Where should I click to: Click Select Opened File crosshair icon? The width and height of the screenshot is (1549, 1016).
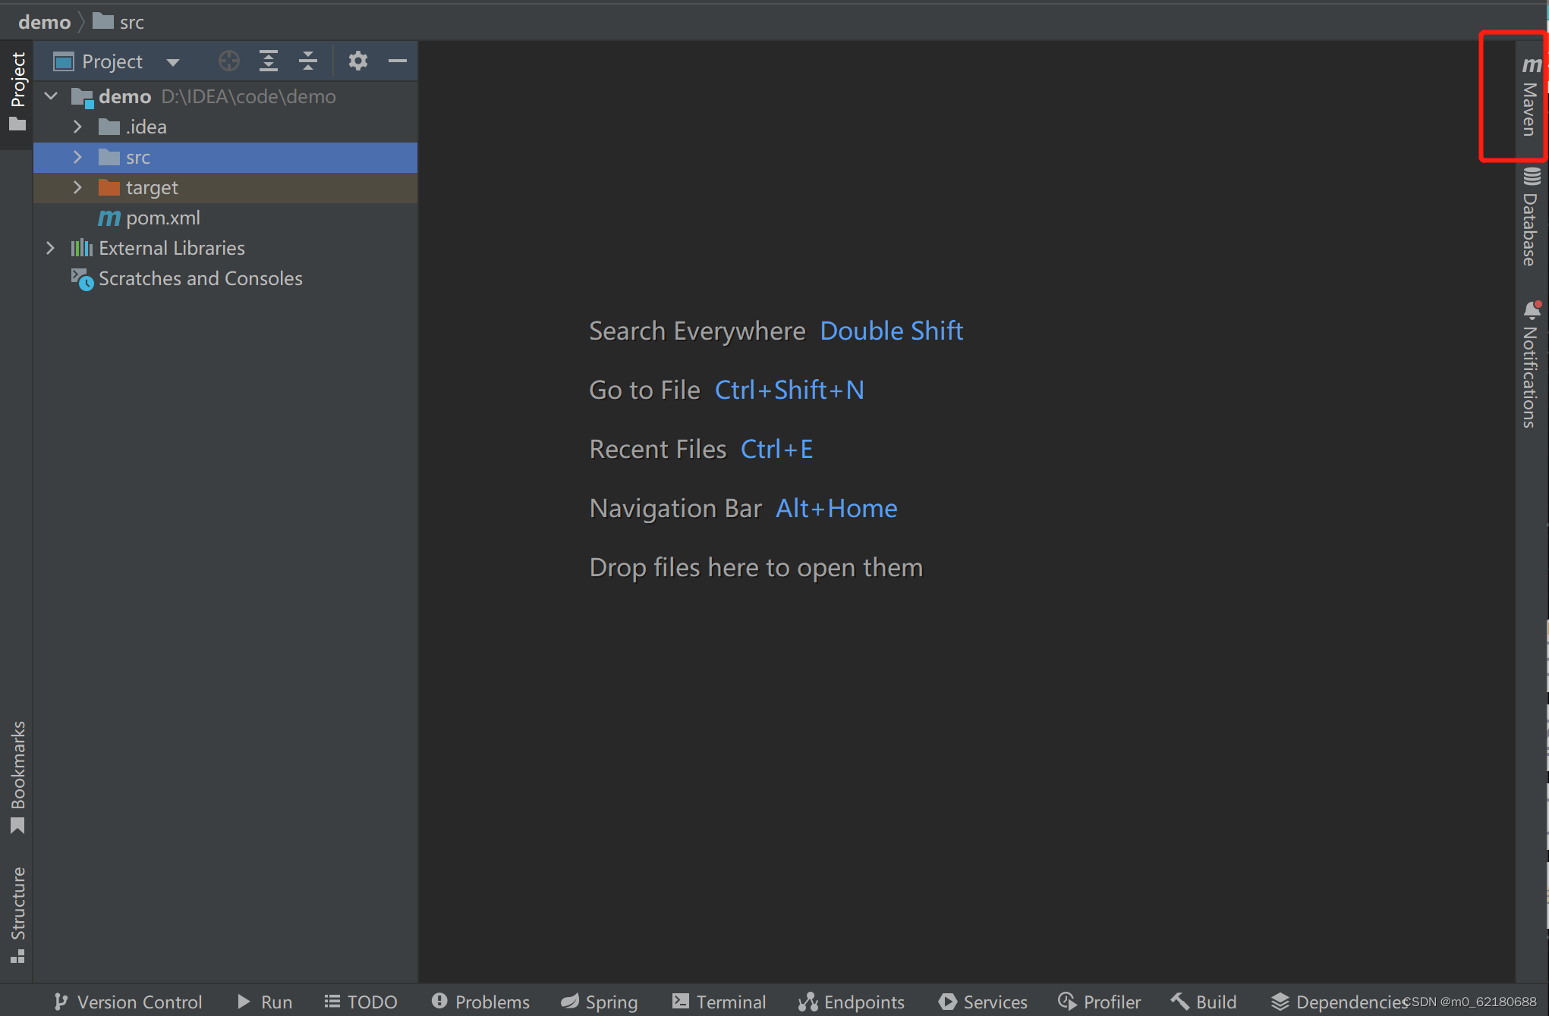point(228,61)
